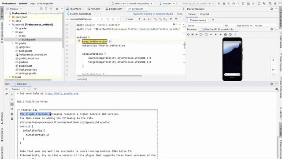
Task: Pin the Run tab
Action: [x=7, y=94]
